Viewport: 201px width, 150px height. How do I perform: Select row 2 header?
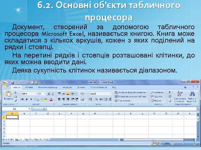pyautogui.click(x=4, y=121)
